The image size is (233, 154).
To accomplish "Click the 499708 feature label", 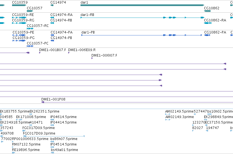I will [x=7, y=133].
